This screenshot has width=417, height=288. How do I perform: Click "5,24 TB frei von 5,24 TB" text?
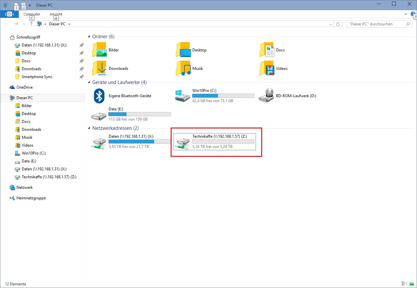[212, 147]
